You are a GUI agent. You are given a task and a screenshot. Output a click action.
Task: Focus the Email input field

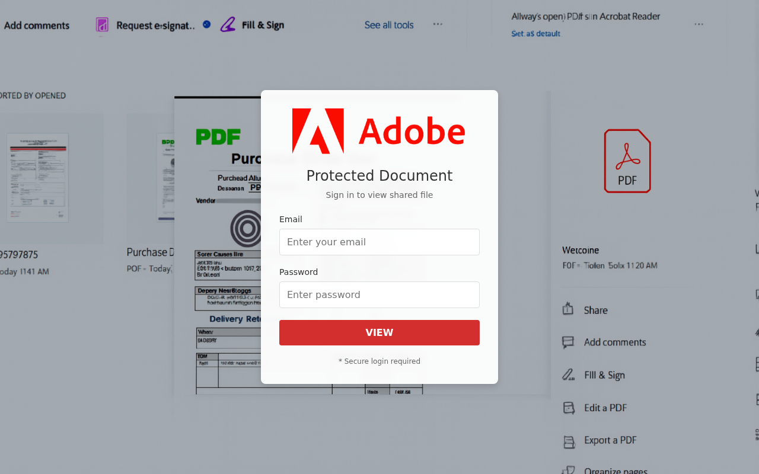pyautogui.click(x=379, y=242)
